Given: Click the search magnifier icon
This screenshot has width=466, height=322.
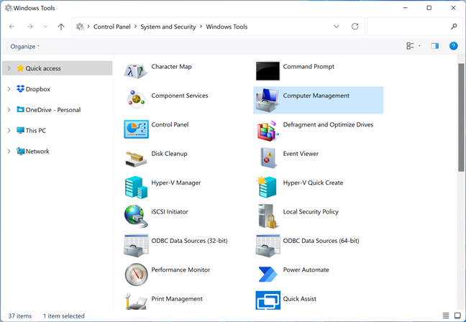Looking at the screenshot, I should pyautogui.click(x=454, y=27).
